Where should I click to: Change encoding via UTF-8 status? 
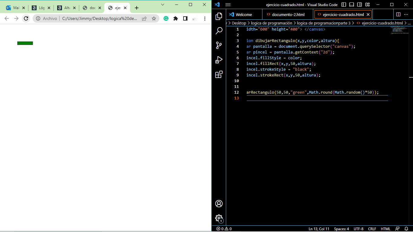(x=359, y=229)
